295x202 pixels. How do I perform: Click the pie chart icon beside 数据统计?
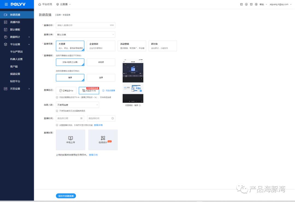click(6, 37)
